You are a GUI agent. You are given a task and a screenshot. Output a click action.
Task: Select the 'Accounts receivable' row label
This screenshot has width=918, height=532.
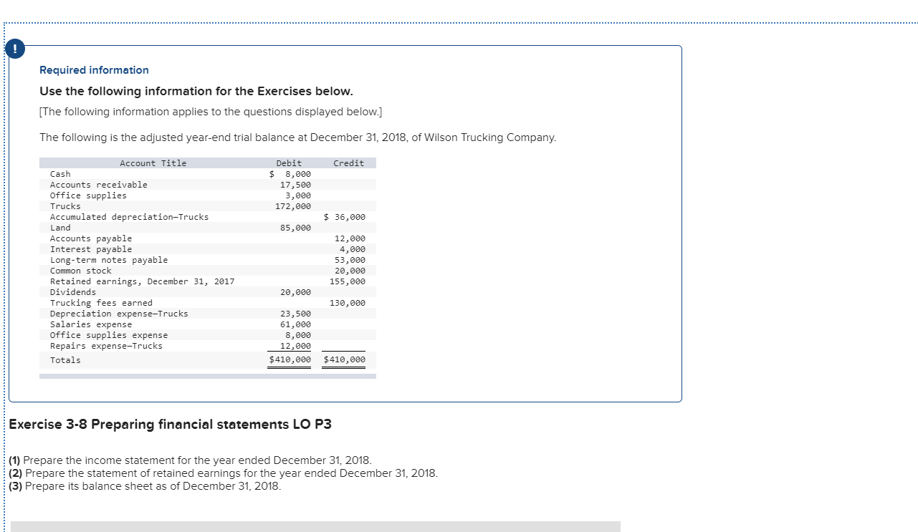(99, 185)
